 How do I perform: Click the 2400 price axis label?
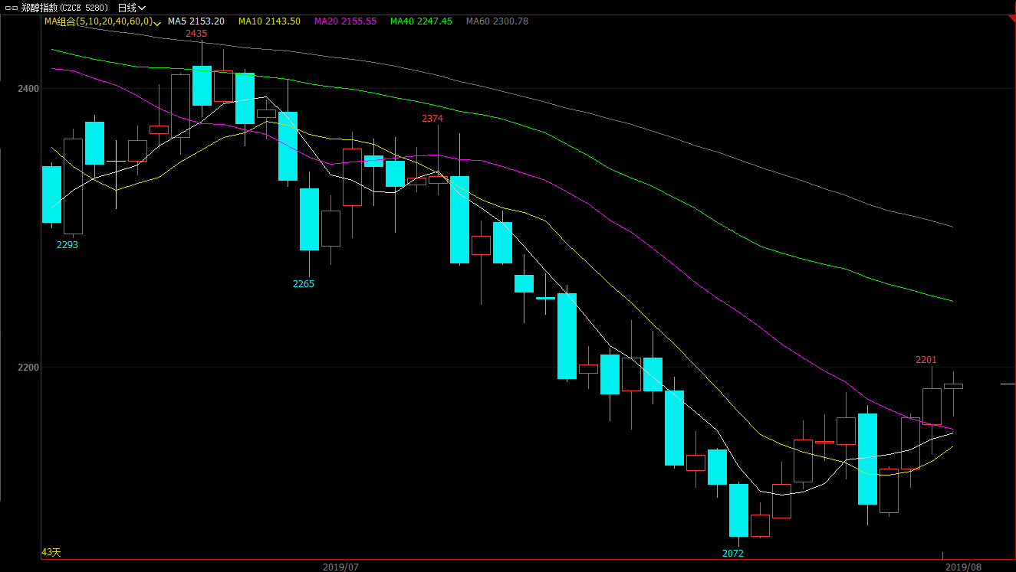click(x=28, y=89)
